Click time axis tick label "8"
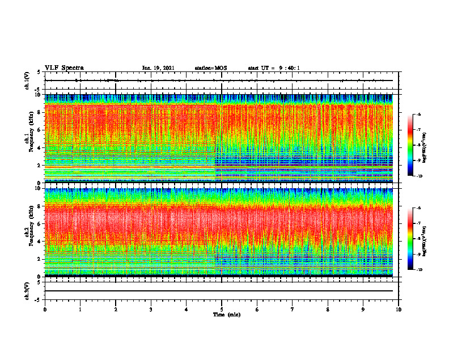Viewport: 449px width, 347px height. click(x=328, y=310)
